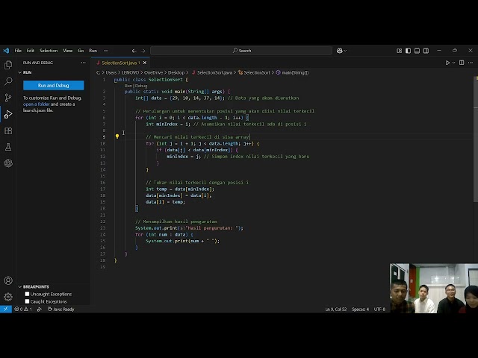Click the Java: Ready status item
Screen dimensions: 478x358
click(61, 309)
